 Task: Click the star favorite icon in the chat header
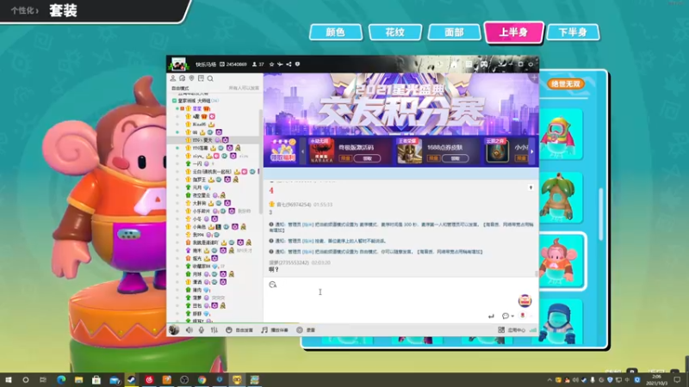[x=271, y=64]
